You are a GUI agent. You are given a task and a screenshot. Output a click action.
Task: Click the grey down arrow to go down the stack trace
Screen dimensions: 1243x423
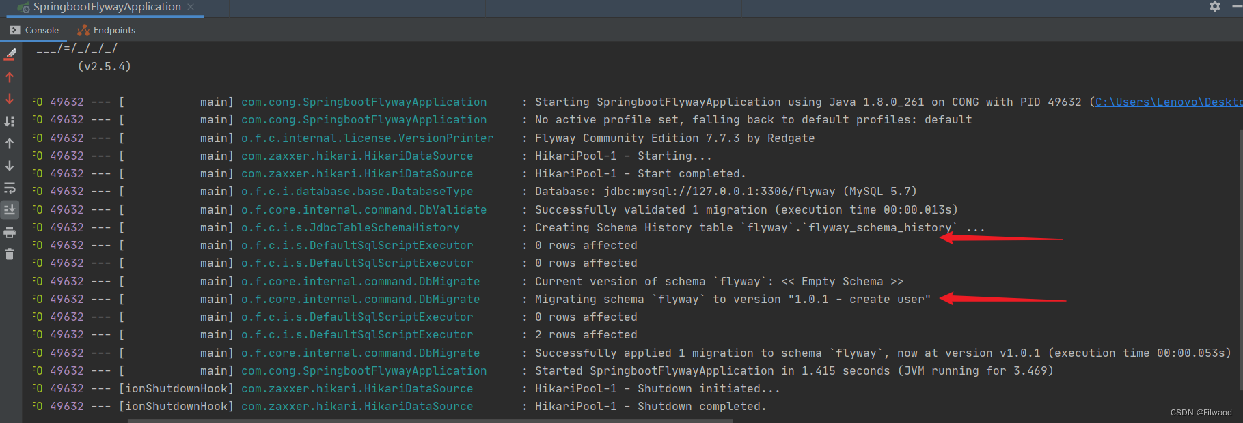tap(10, 166)
